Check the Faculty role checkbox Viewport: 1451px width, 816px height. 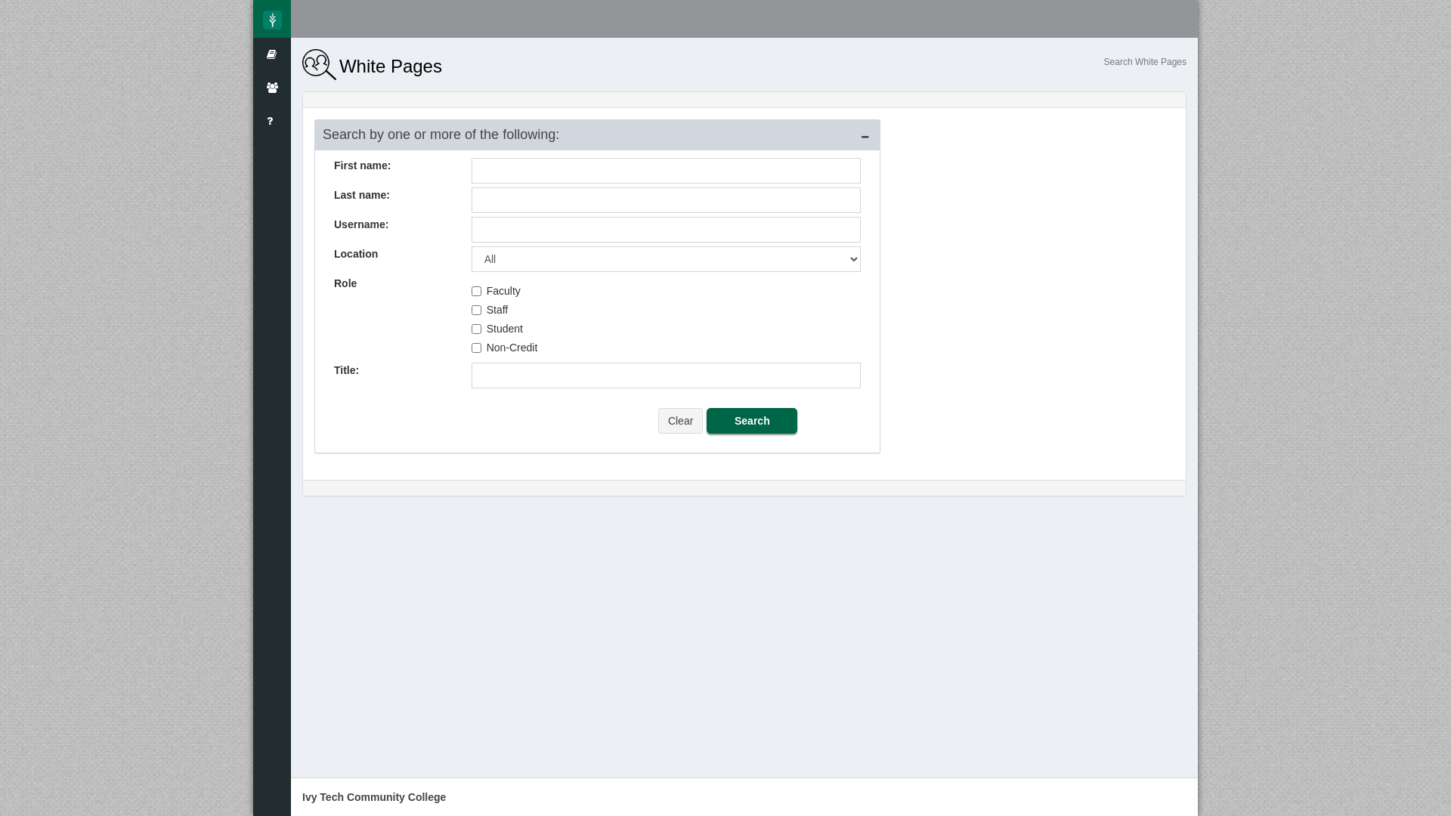[476, 291]
